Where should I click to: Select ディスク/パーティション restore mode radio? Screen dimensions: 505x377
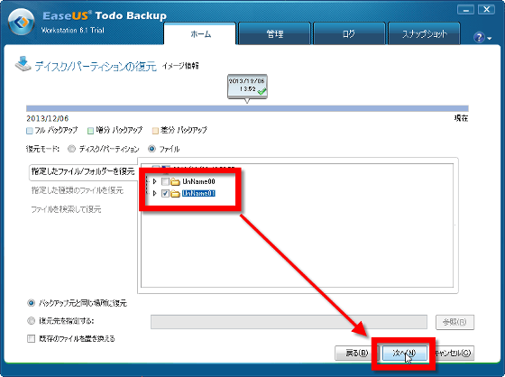click(x=71, y=149)
